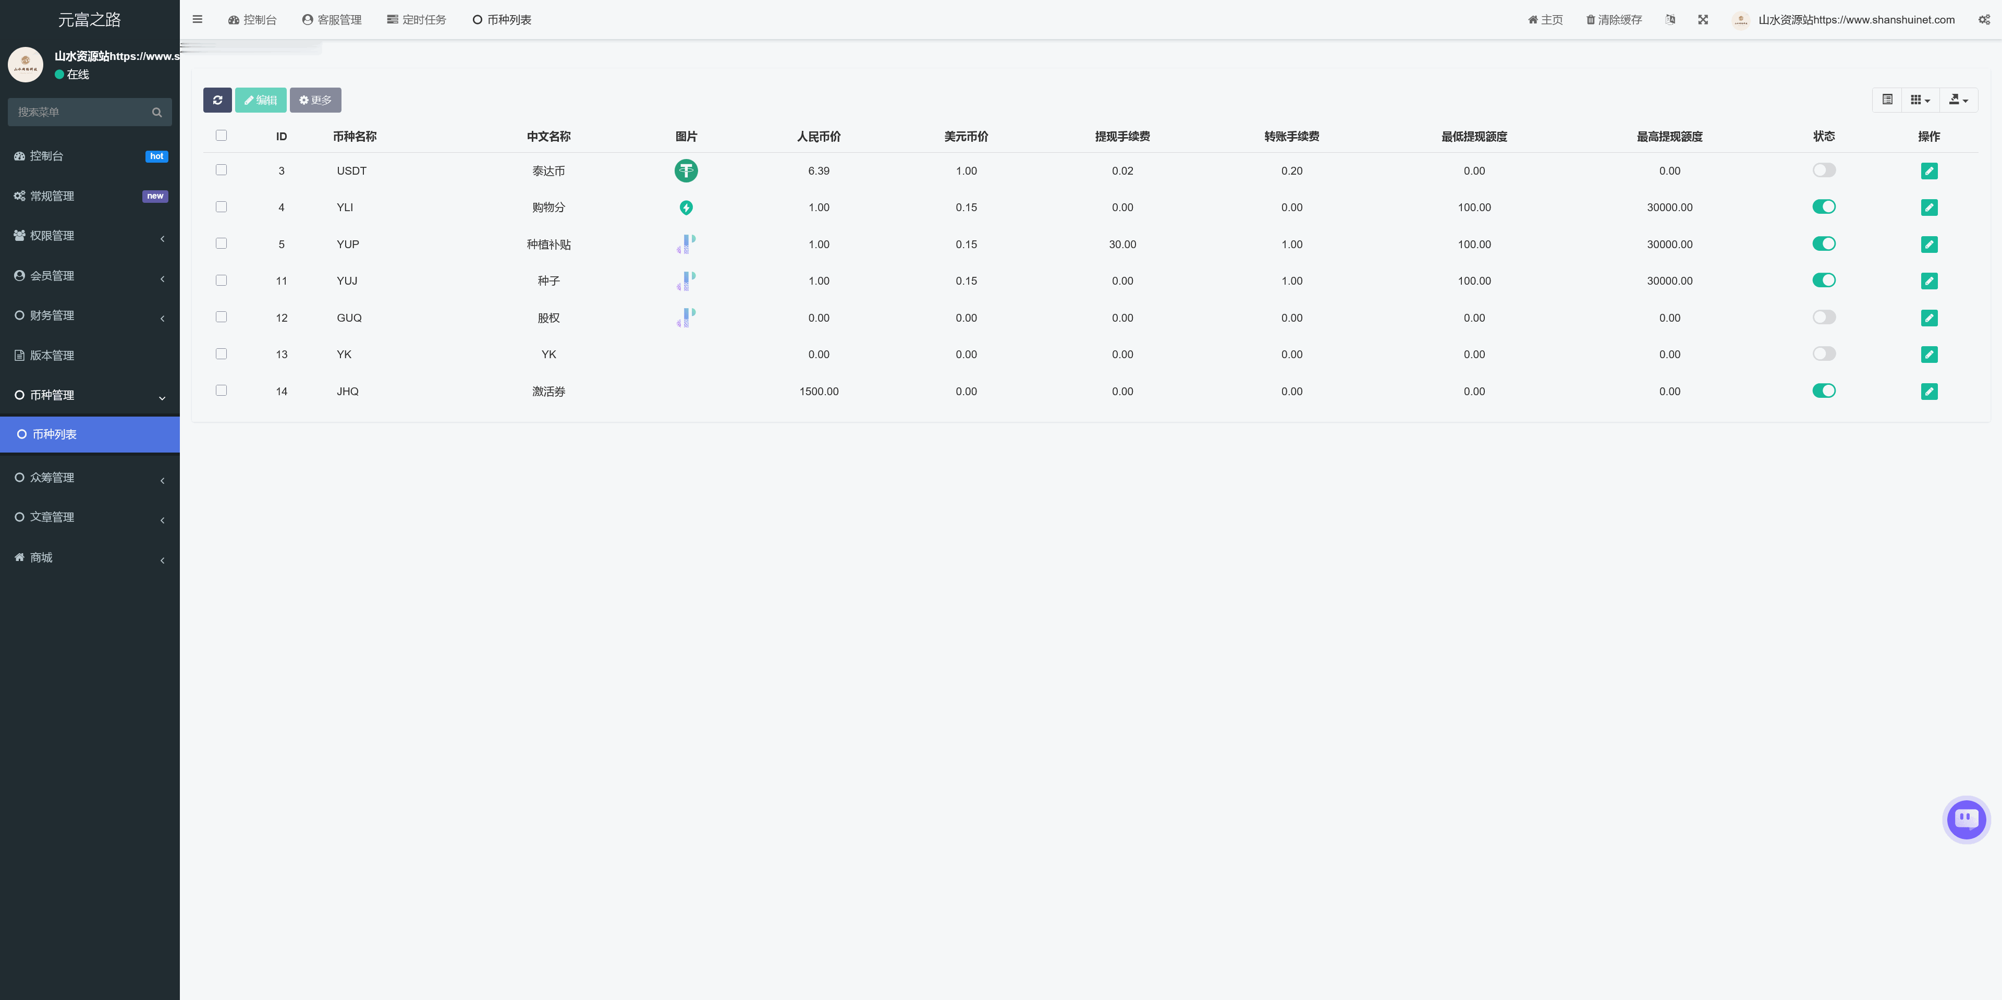Open the export data dropdown
The image size is (2002, 1000).
tap(1958, 100)
